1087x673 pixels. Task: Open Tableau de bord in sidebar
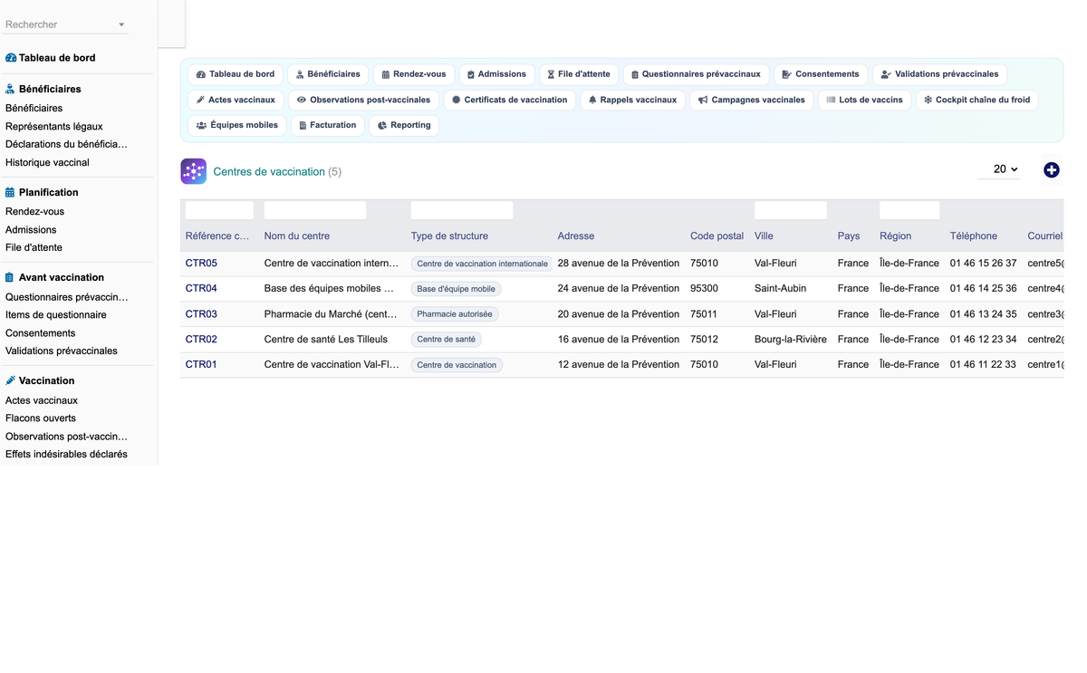(57, 58)
